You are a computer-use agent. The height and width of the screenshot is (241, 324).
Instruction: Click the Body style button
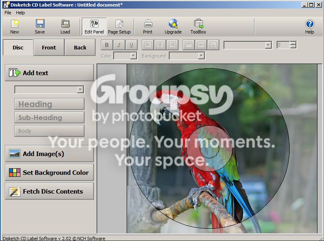(49, 131)
